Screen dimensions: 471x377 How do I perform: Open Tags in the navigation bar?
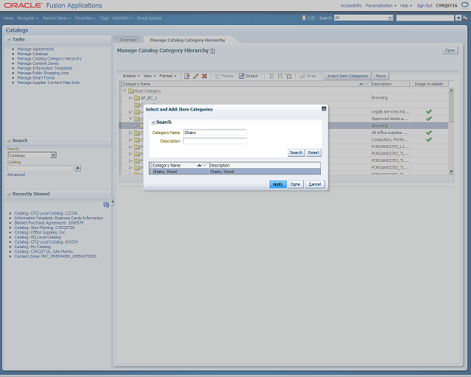click(105, 18)
